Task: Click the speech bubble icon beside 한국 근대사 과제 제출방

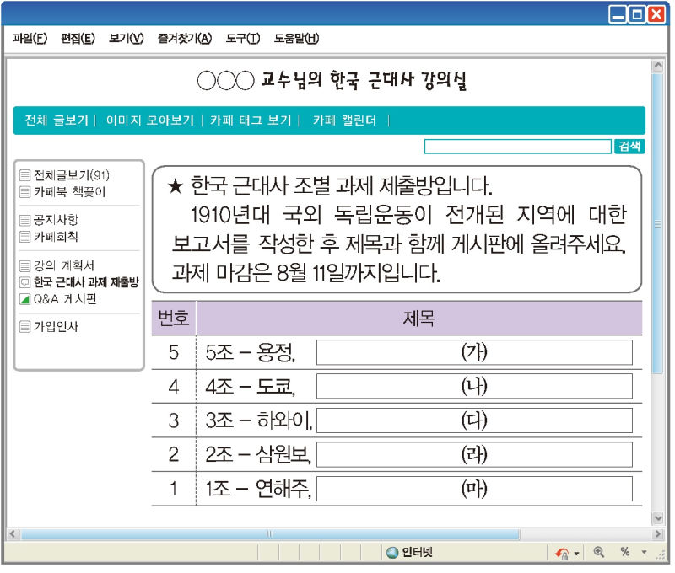Action: (x=25, y=282)
